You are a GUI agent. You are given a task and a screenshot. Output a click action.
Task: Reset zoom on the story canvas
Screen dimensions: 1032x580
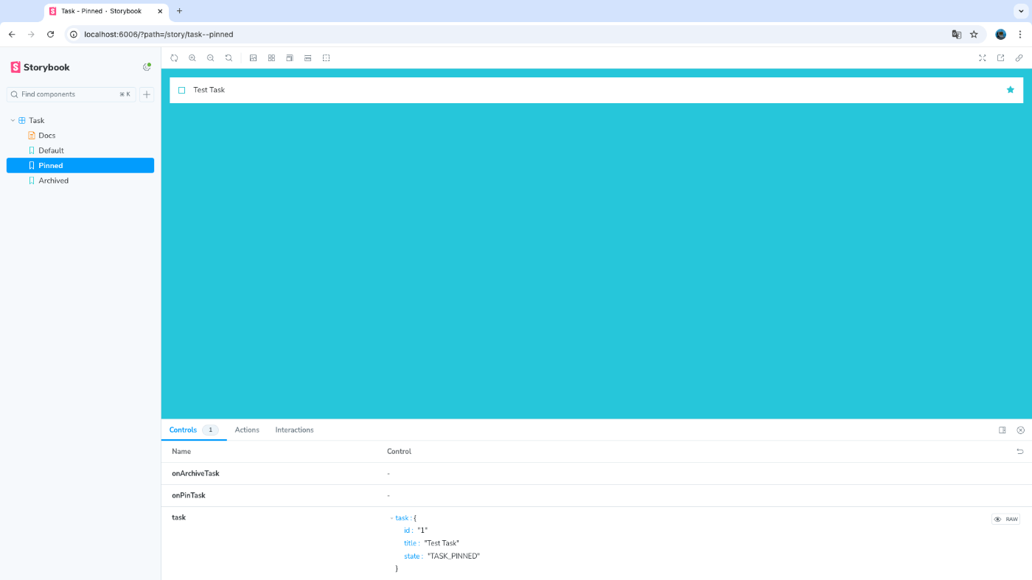point(229,57)
